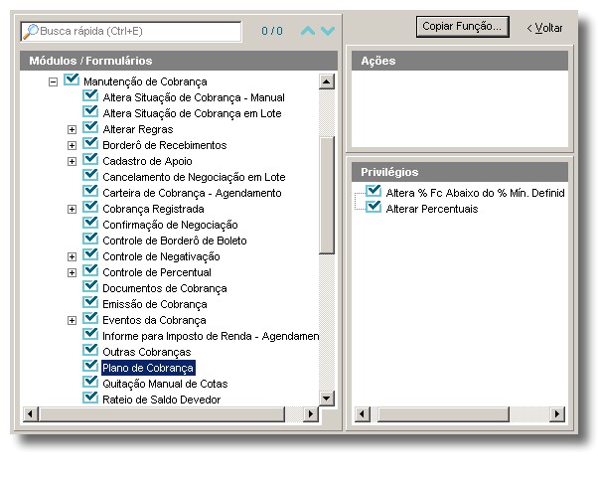Screen dimensions: 598x484
Task: Toggle the Alterar Regras checkbox
Action: 90,127
